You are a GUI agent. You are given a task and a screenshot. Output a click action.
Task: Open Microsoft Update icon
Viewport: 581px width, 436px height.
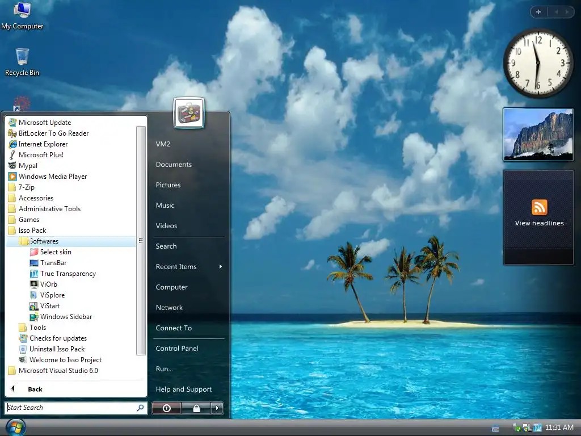(12, 123)
